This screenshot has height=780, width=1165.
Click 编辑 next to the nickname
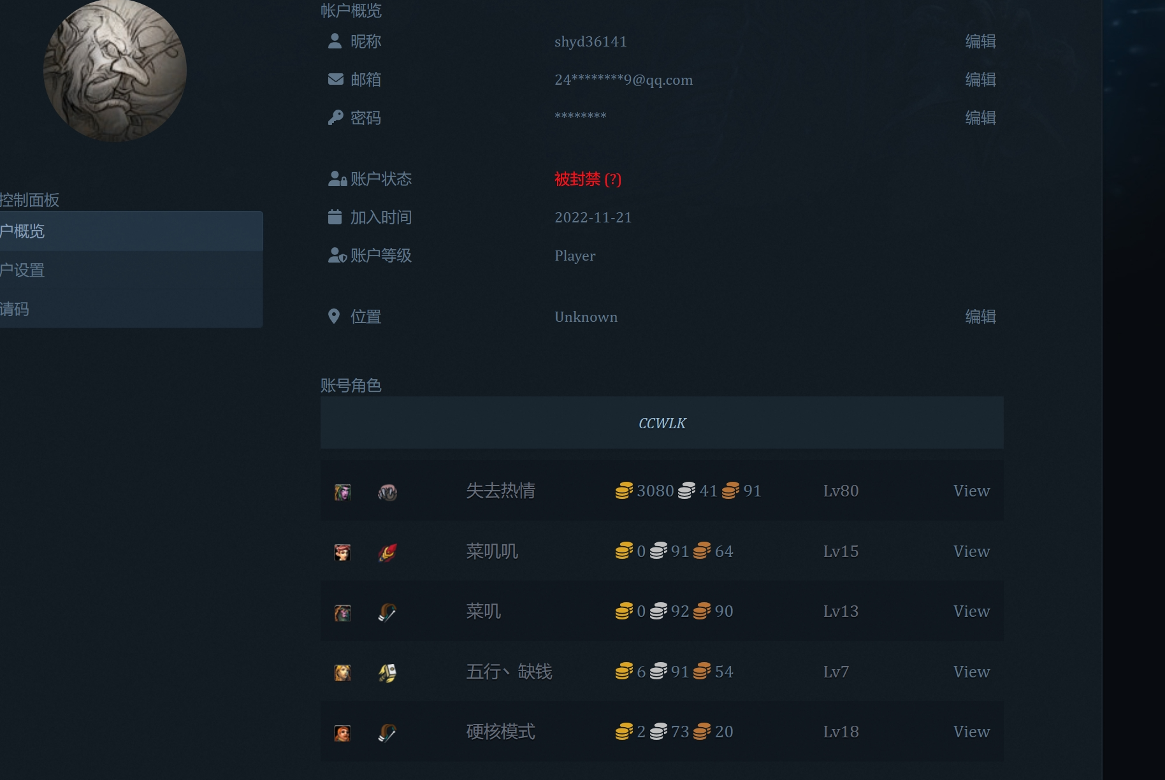point(980,41)
